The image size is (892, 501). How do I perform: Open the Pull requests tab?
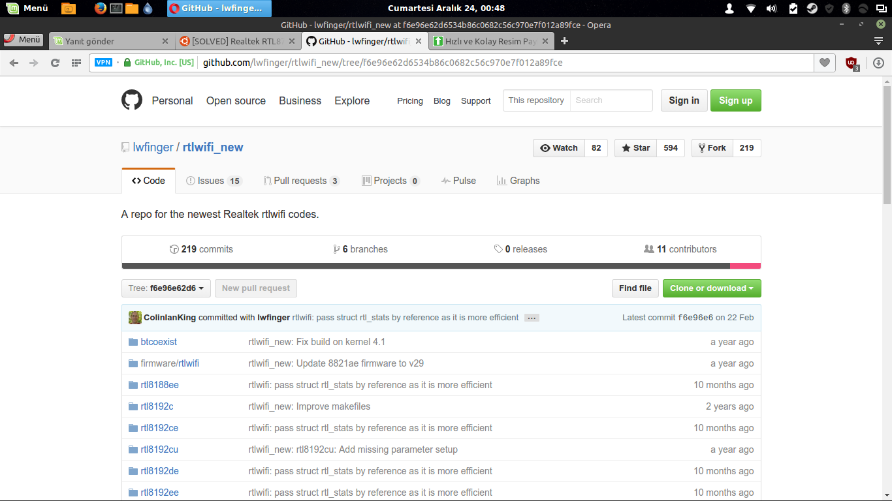point(302,181)
